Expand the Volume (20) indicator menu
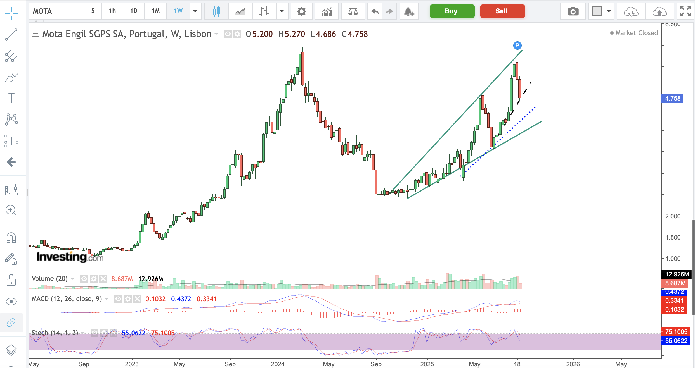This screenshot has width=695, height=368. [73, 279]
